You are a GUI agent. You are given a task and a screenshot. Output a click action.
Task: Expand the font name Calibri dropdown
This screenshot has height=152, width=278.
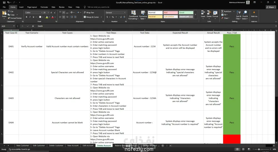tap(42, 13)
